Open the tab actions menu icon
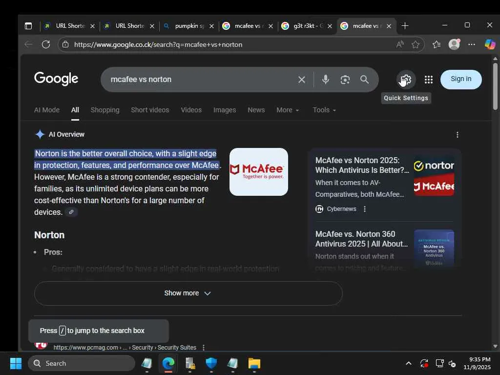The image size is (500, 375). pyautogui.click(x=28, y=26)
